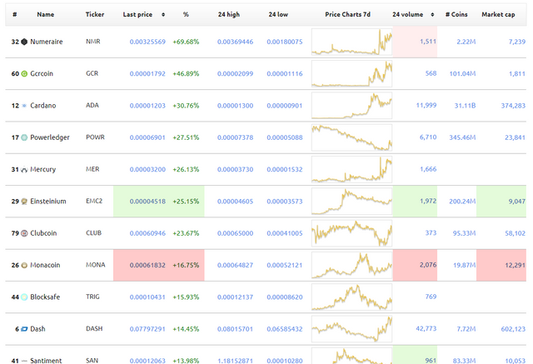Click the Powerledger coin icon
Screen dimensions: 533x364
tap(24, 137)
